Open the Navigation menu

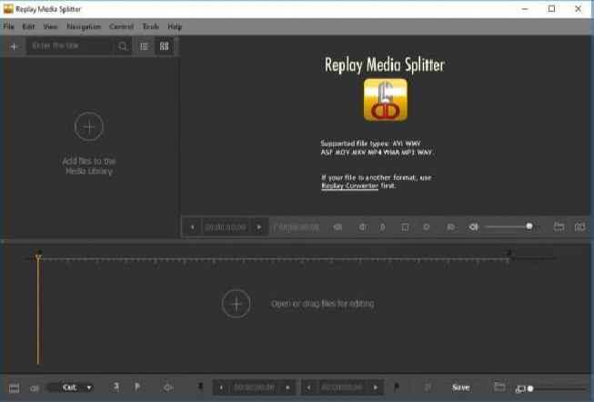pos(84,27)
